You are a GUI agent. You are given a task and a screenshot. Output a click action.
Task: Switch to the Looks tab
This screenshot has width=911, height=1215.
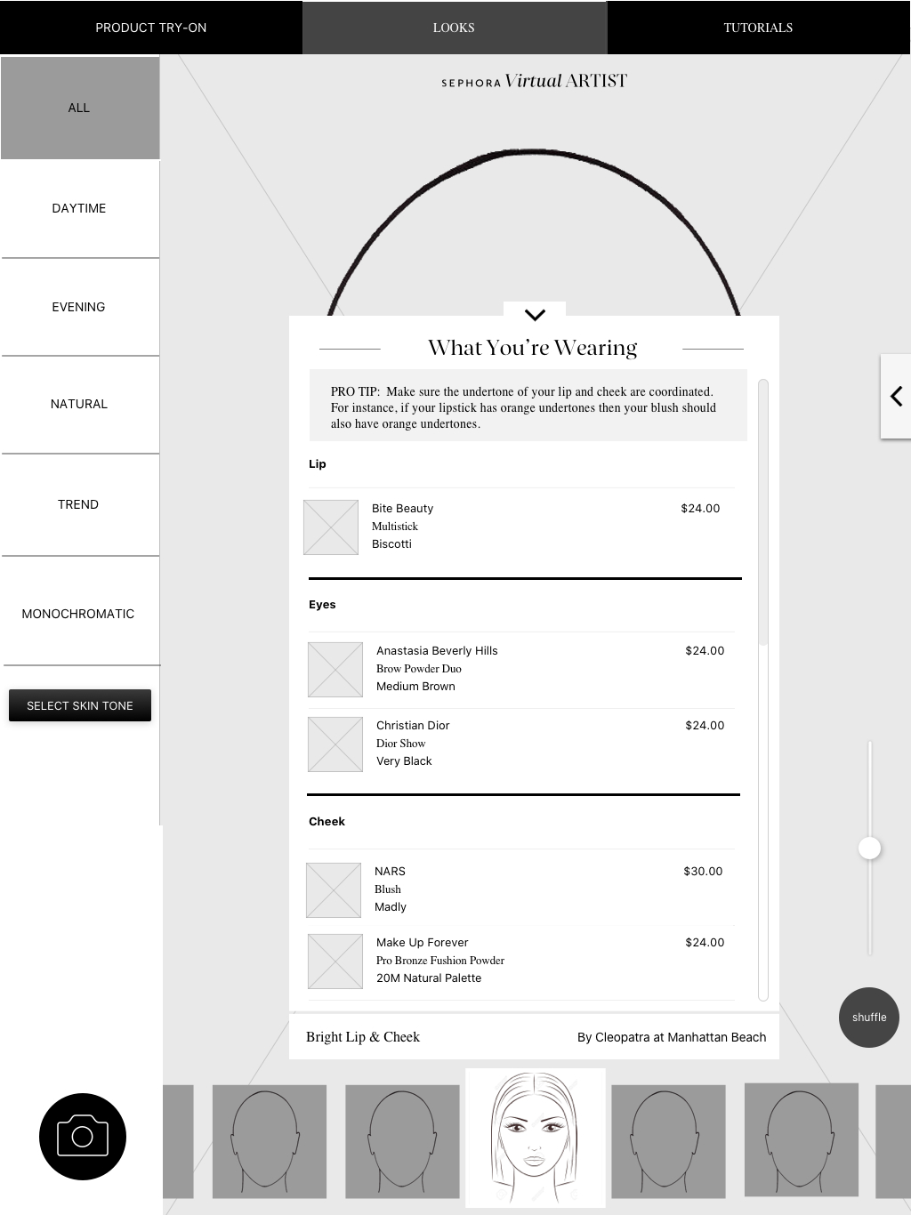pos(455,28)
